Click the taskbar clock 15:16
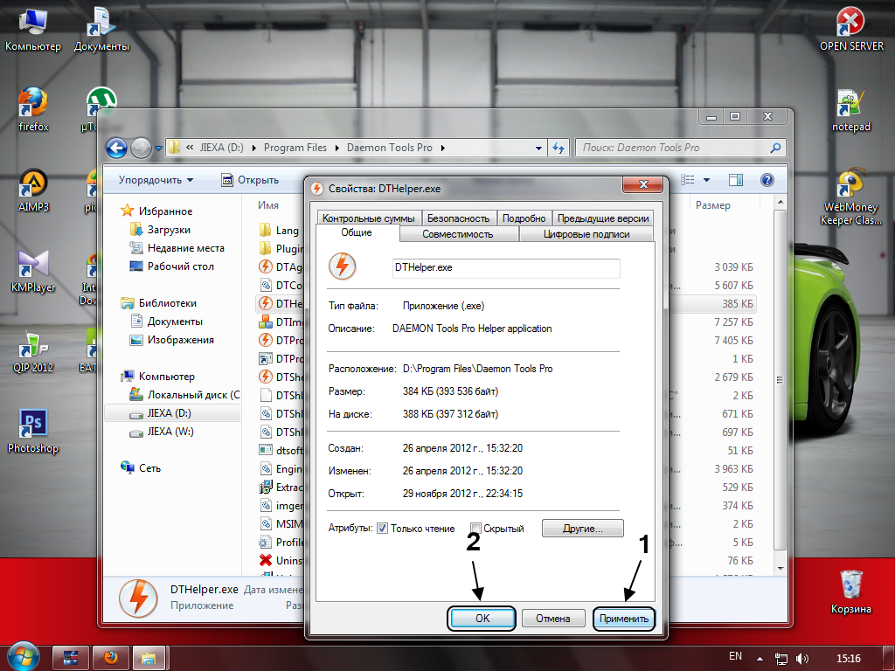This screenshot has width=895, height=671. point(848,659)
